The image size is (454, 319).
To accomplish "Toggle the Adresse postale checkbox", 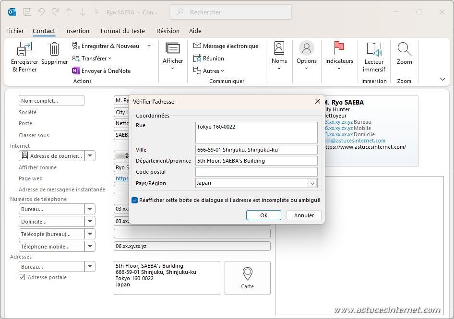I will [22, 277].
